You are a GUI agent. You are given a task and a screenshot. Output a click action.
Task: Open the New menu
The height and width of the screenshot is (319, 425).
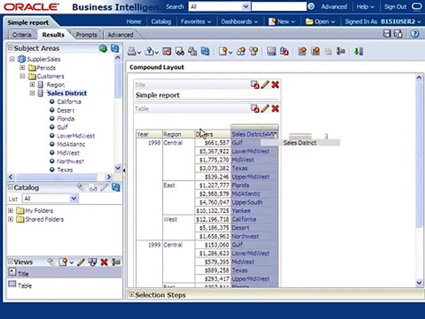(x=282, y=21)
